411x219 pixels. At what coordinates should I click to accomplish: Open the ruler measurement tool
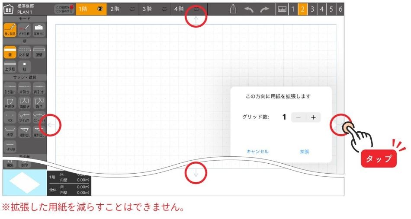(x=282, y=10)
